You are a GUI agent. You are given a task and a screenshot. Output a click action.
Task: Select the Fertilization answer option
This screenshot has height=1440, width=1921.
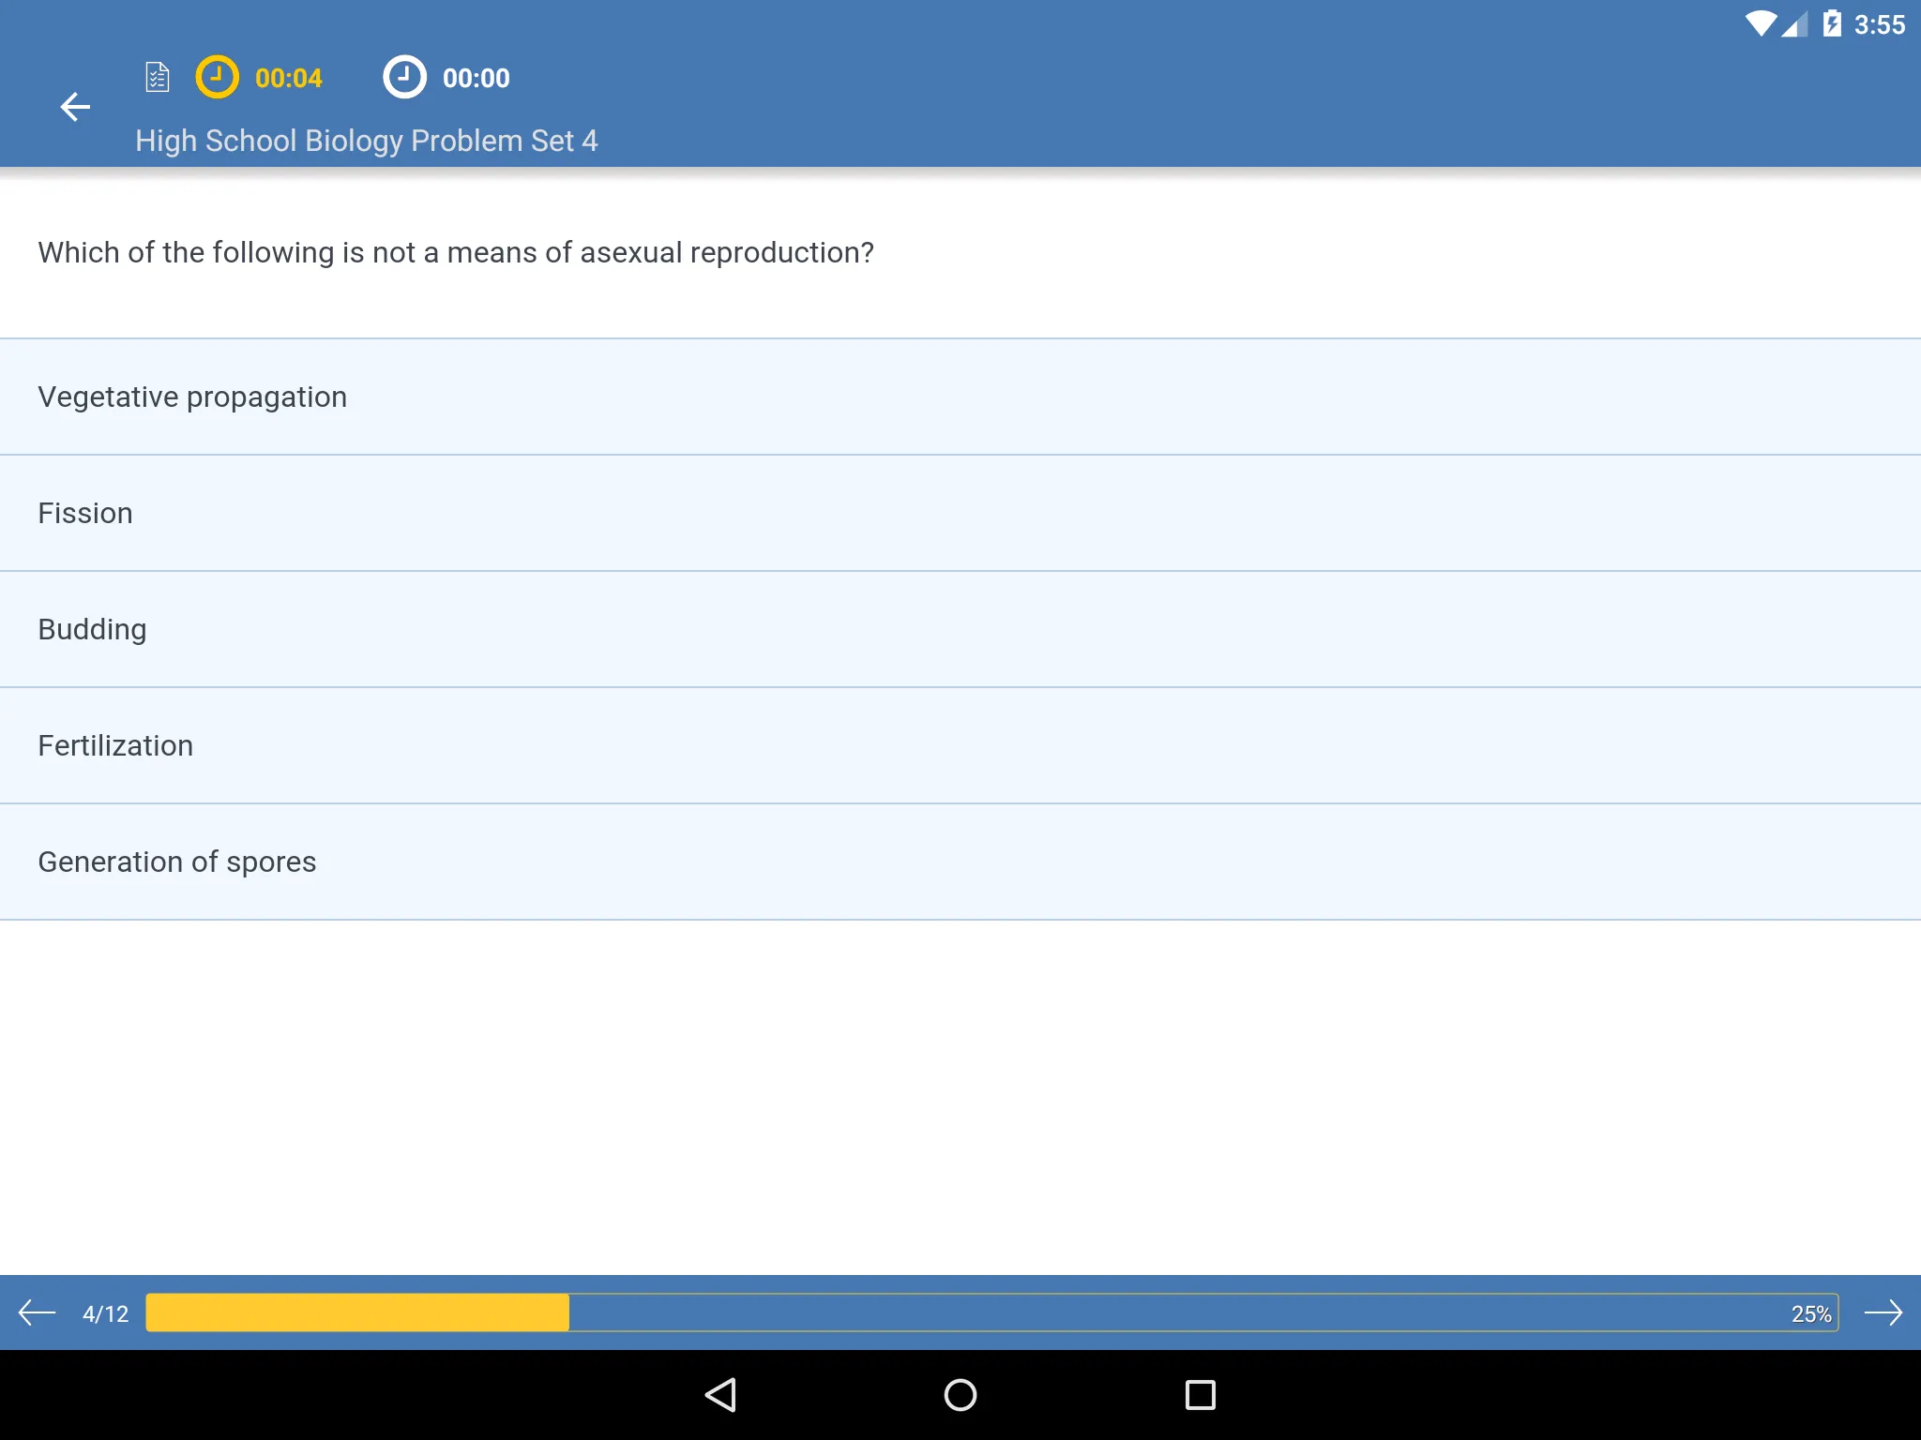960,744
